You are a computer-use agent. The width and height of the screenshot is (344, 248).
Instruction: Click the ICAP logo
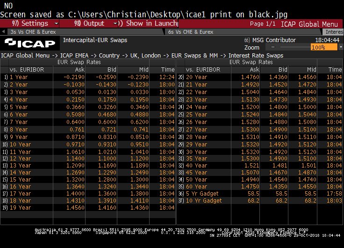pos(30,43)
